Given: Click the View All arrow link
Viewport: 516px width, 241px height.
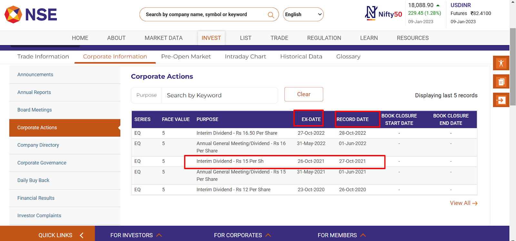Looking at the screenshot, I should coord(463,203).
